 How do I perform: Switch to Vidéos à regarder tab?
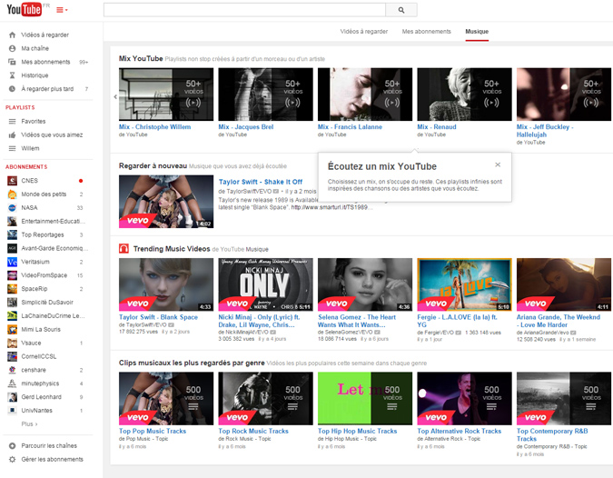363,31
